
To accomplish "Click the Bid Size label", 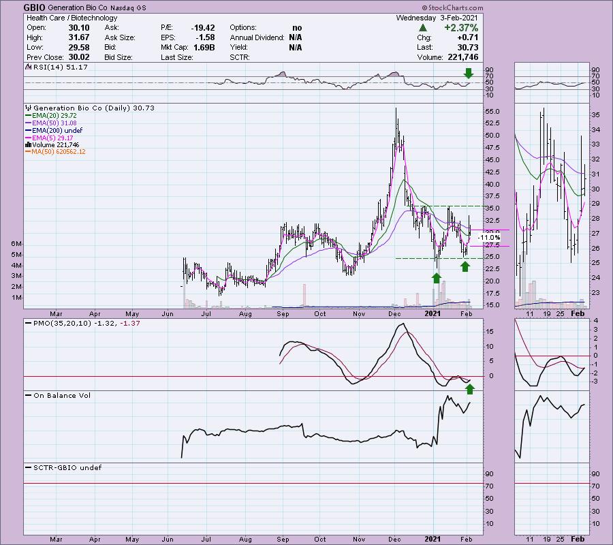I will point(119,57).
